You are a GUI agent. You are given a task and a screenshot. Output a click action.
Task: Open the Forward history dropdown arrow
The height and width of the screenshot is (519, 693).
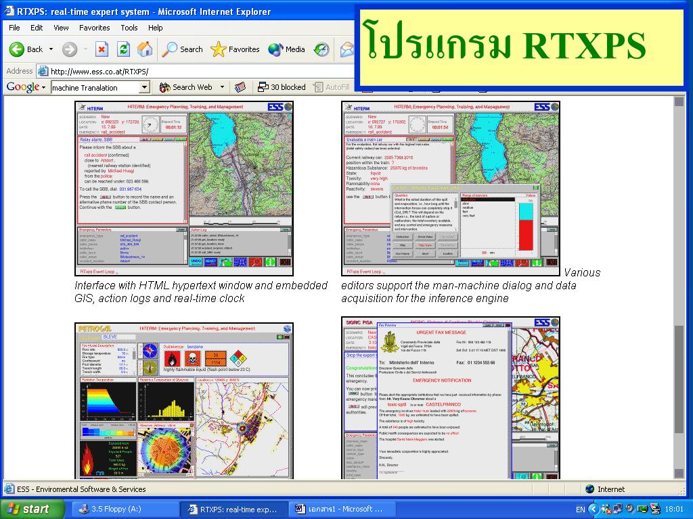click(x=85, y=49)
